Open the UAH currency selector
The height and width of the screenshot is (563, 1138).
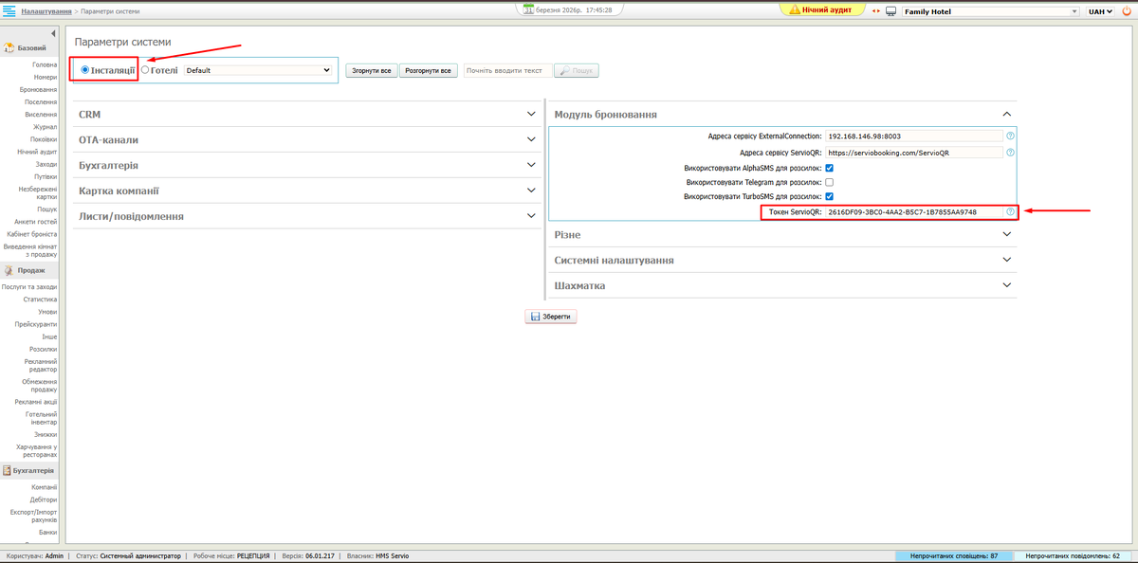[x=1100, y=11]
